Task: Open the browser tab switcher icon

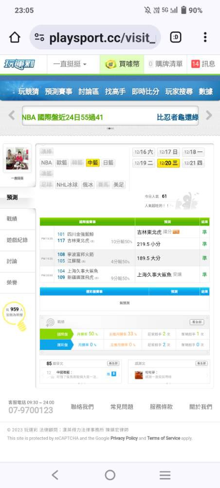Action: point(176,38)
